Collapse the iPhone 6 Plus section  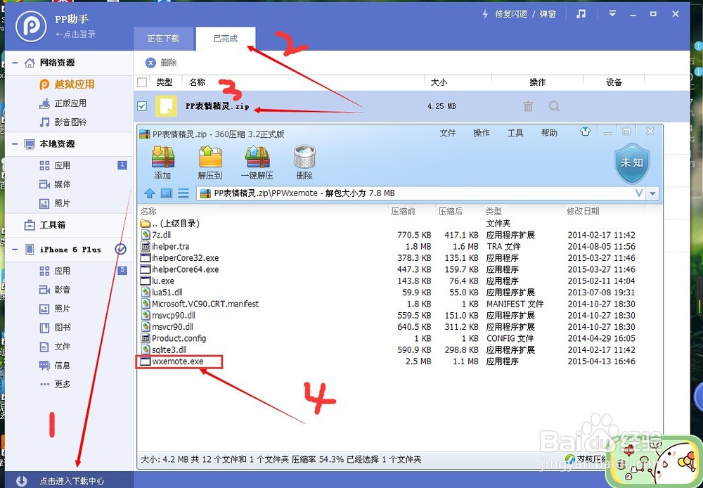point(15,250)
